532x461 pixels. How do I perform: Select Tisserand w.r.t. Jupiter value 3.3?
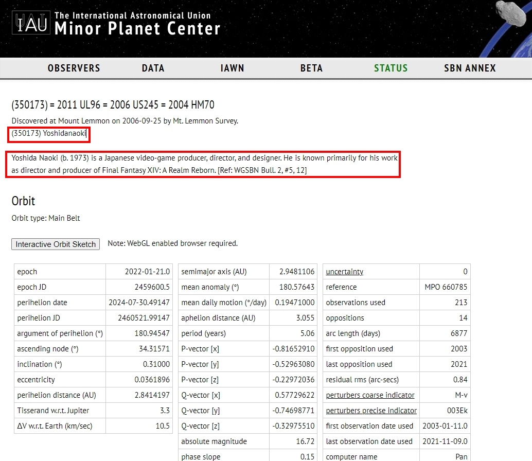165,411
